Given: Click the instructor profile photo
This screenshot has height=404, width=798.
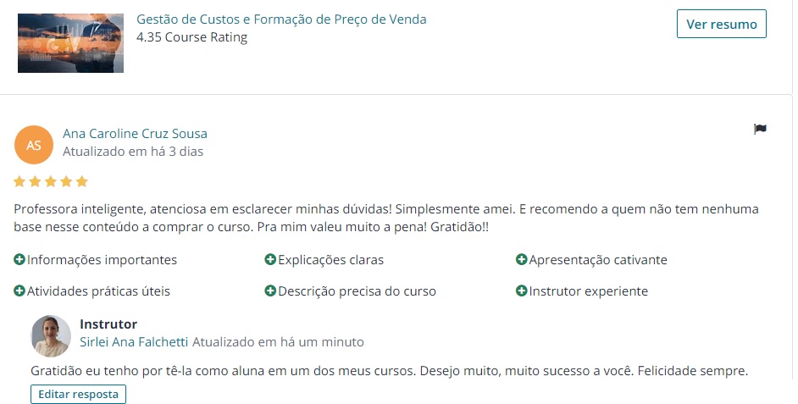Looking at the screenshot, I should (51, 335).
